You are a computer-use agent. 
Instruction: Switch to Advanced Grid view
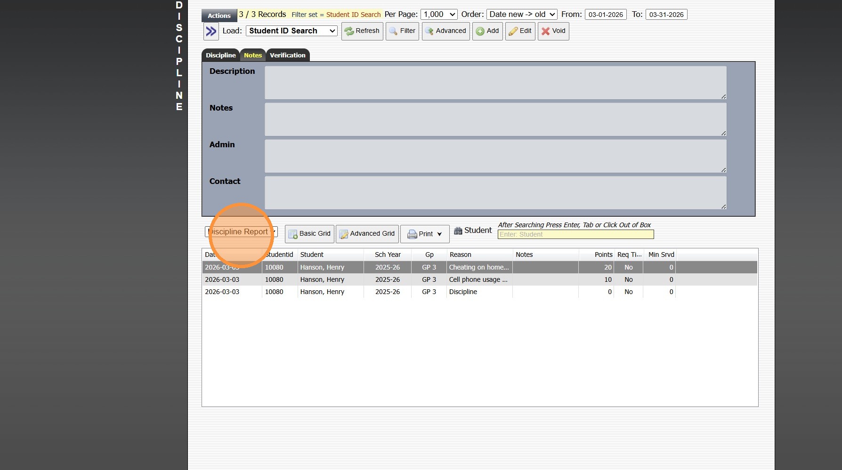click(x=367, y=234)
